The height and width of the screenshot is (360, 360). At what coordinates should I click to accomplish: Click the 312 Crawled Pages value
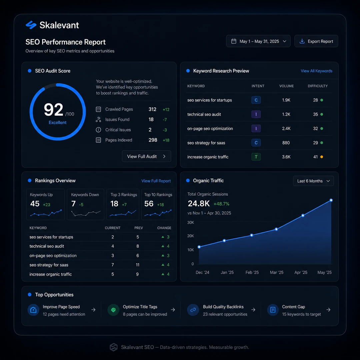point(152,109)
